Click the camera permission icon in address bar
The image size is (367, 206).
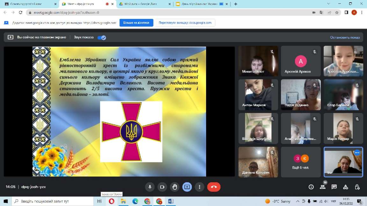click(x=314, y=13)
